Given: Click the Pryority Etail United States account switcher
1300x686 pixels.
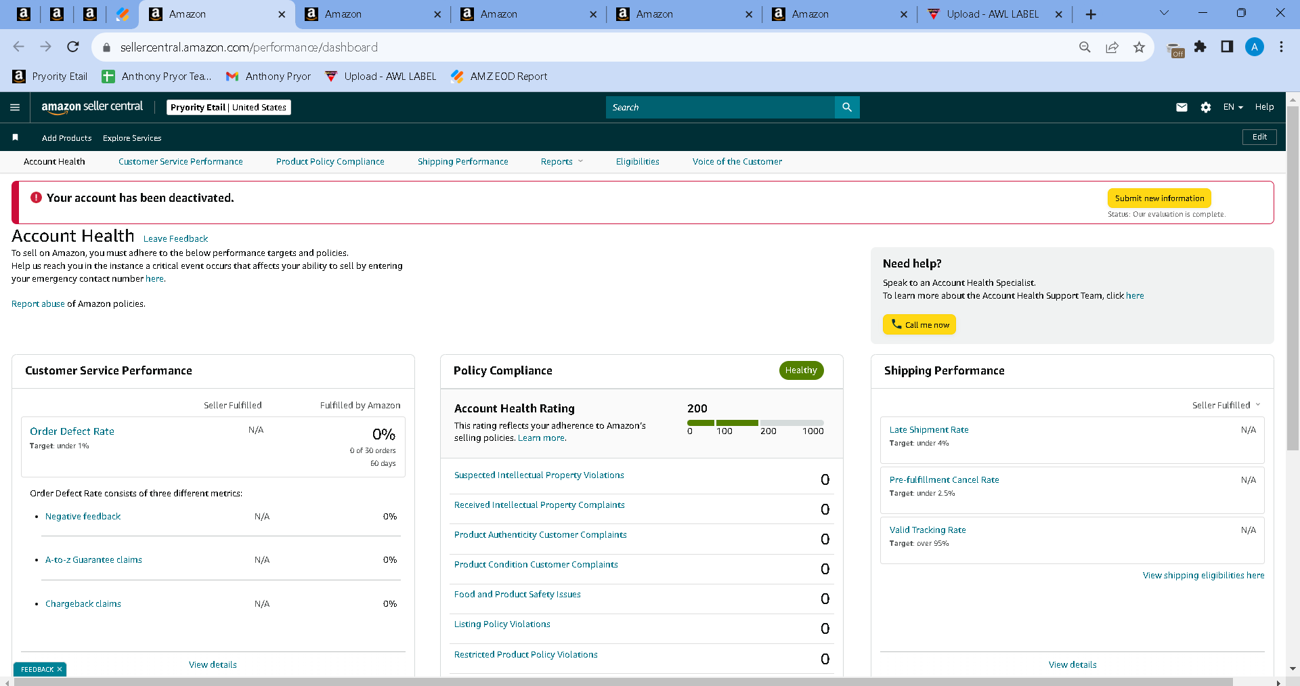Looking at the screenshot, I should 229,107.
